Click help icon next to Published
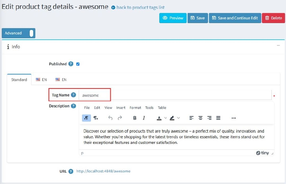This screenshot has width=286, height=184. tap(71, 64)
